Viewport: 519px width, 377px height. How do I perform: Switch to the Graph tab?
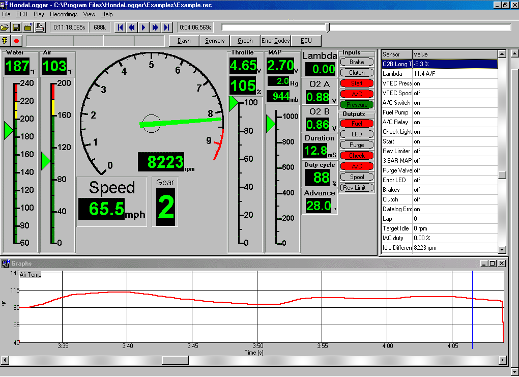[x=245, y=41]
